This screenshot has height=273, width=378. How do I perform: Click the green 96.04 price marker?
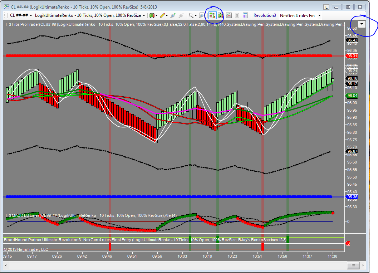coord(352,96)
